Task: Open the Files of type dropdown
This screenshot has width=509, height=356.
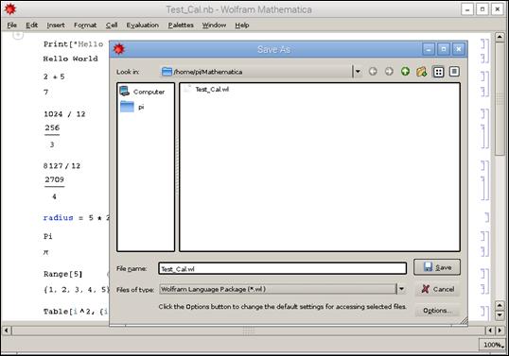Action: pos(401,289)
